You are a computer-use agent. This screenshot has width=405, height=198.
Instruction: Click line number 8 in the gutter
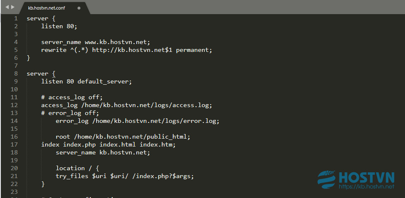(16, 73)
